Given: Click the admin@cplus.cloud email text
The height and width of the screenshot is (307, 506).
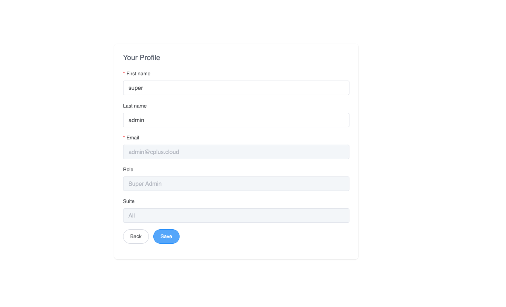Looking at the screenshot, I should [x=154, y=152].
